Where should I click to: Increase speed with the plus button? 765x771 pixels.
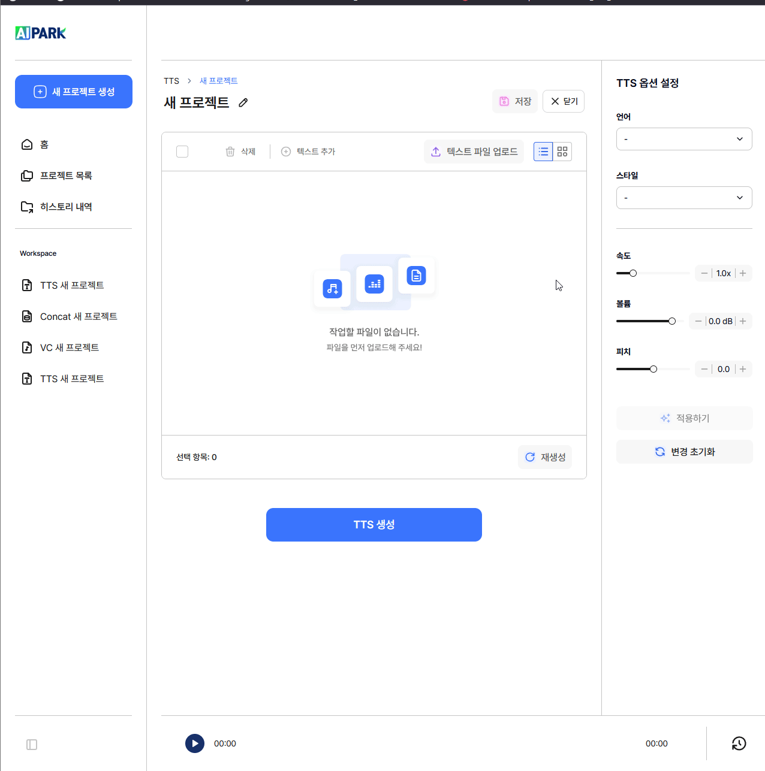coord(743,273)
